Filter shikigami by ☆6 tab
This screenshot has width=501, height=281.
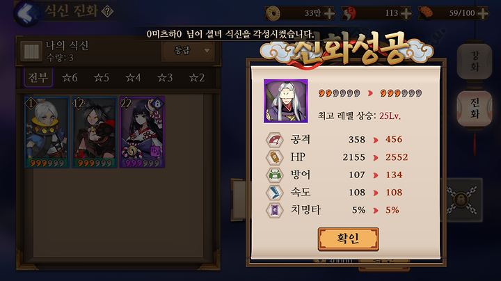tap(70, 78)
